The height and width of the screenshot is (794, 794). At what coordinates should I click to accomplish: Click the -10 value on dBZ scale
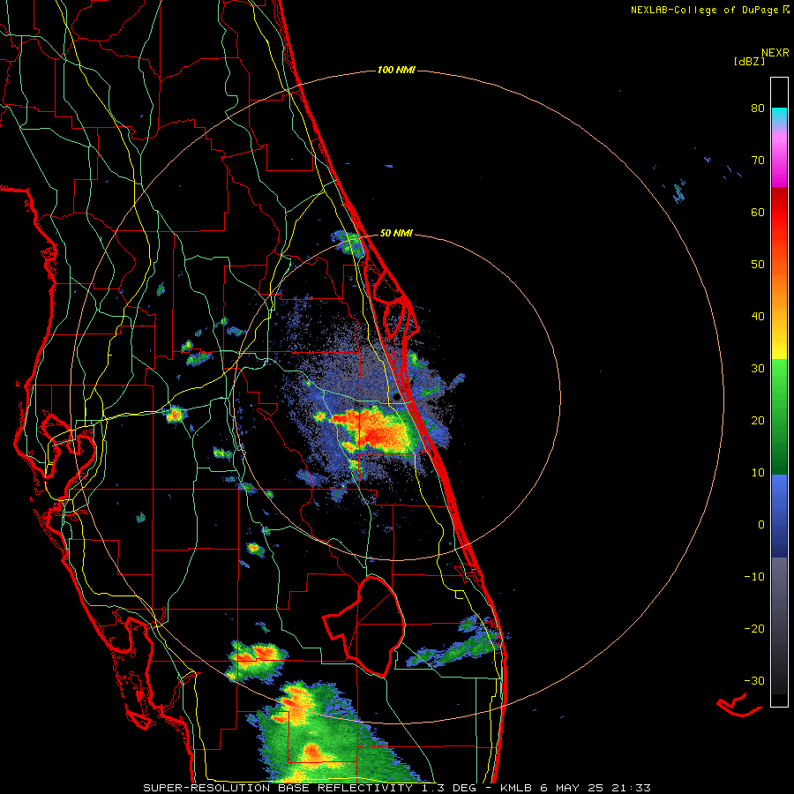coord(754,577)
